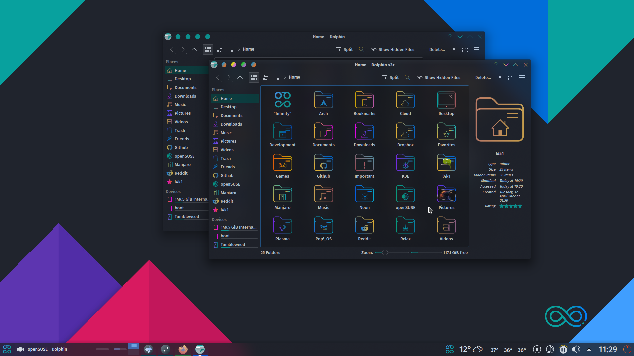
Task: Enable Split view in Dolphin
Action: tap(390, 77)
